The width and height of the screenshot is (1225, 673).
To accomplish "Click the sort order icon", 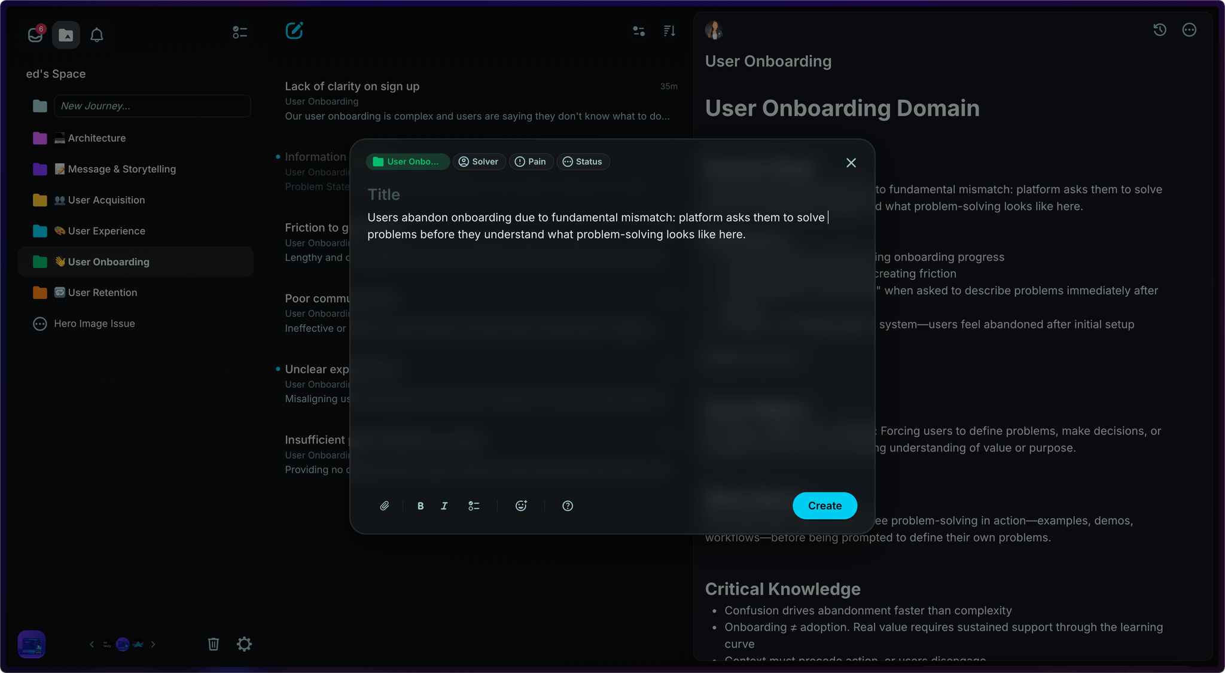I will tap(669, 31).
